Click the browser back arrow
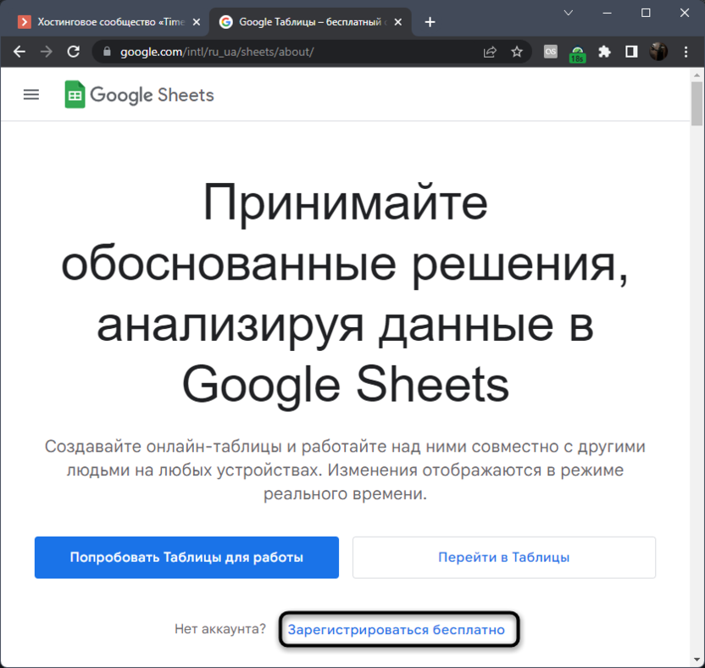This screenshot has height=668, width=705. tap(19, 52)
